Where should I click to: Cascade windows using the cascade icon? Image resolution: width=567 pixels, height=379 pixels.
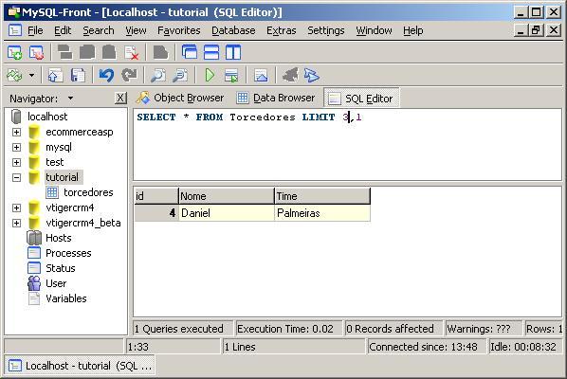coord(190,53)
